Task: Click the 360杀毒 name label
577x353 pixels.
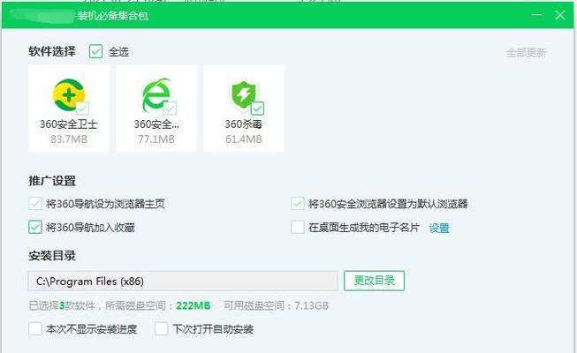Action: [244, 124]
